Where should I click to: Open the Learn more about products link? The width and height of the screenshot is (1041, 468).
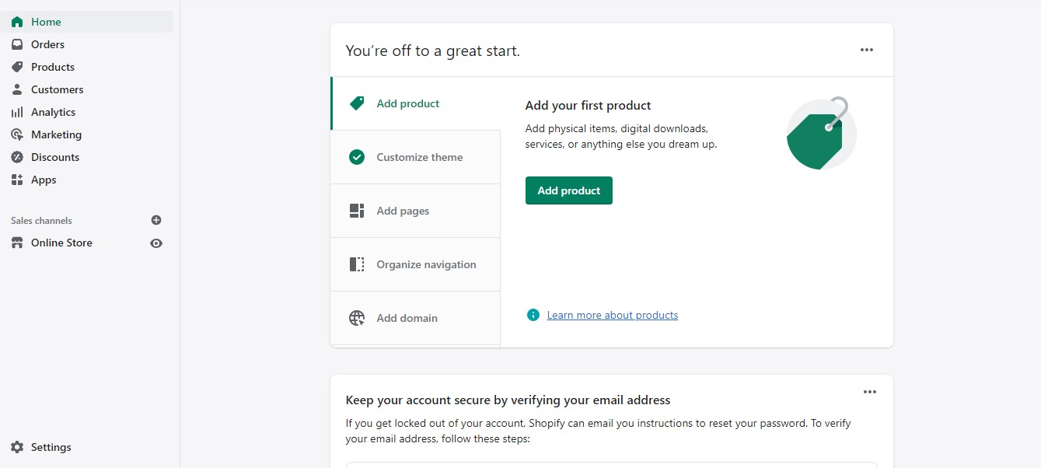point(612,315)
